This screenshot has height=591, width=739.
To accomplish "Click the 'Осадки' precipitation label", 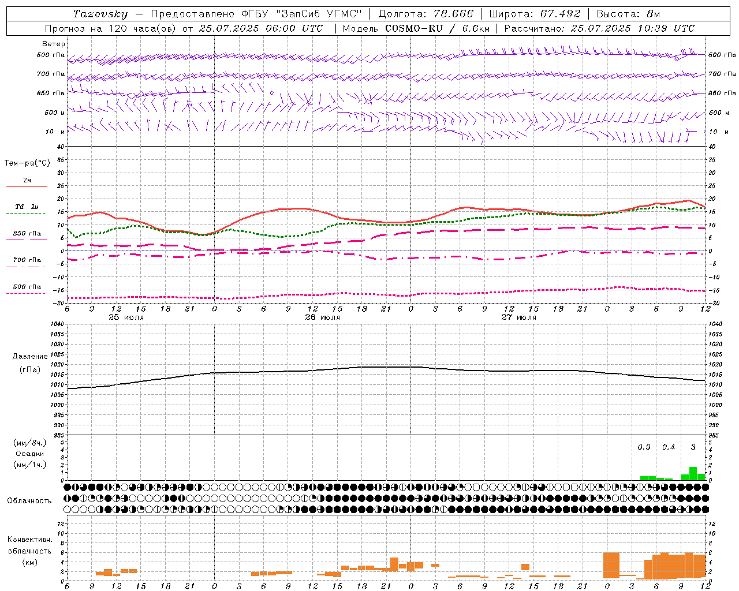I will [x=30, y=454].
